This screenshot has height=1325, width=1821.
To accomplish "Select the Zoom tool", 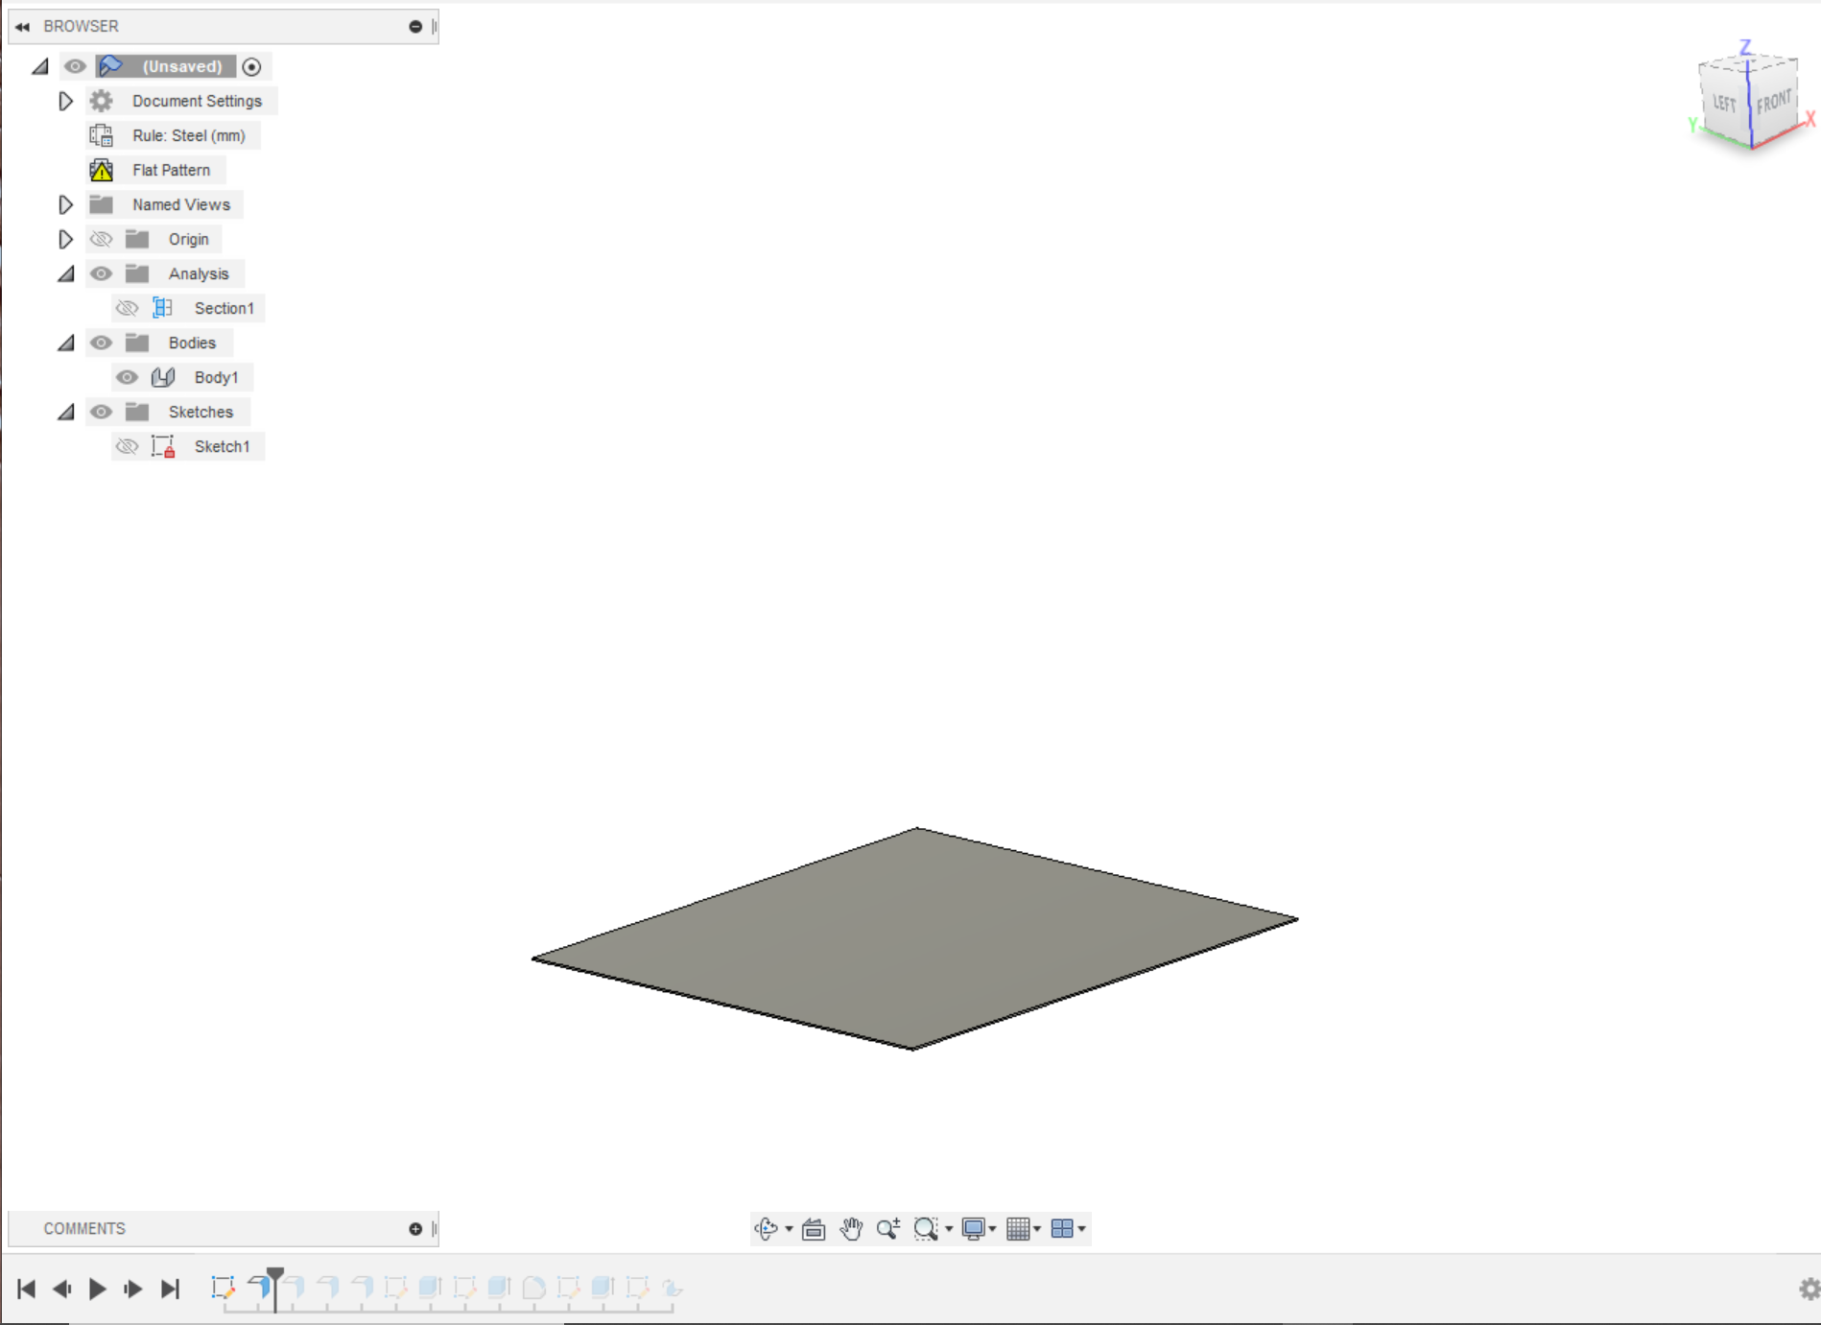I will pyautogui.click(x=888, y=1228).
